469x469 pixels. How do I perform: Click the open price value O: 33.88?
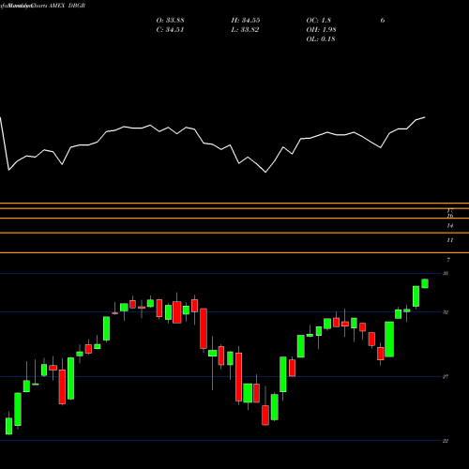pos(170,21)
